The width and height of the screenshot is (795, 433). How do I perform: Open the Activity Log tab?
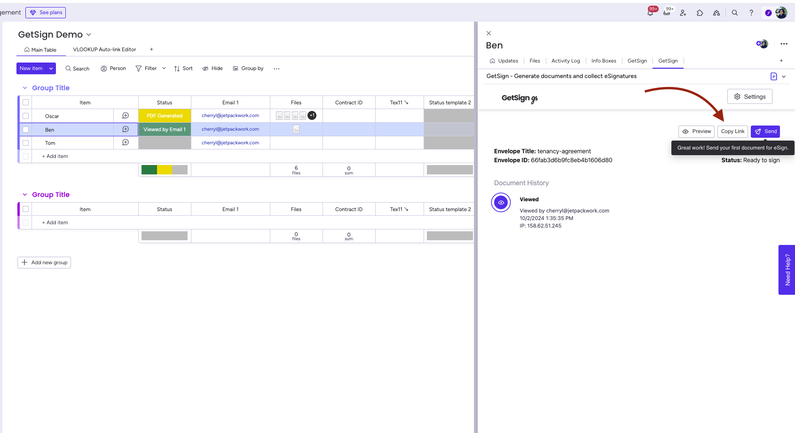[566, 61]
